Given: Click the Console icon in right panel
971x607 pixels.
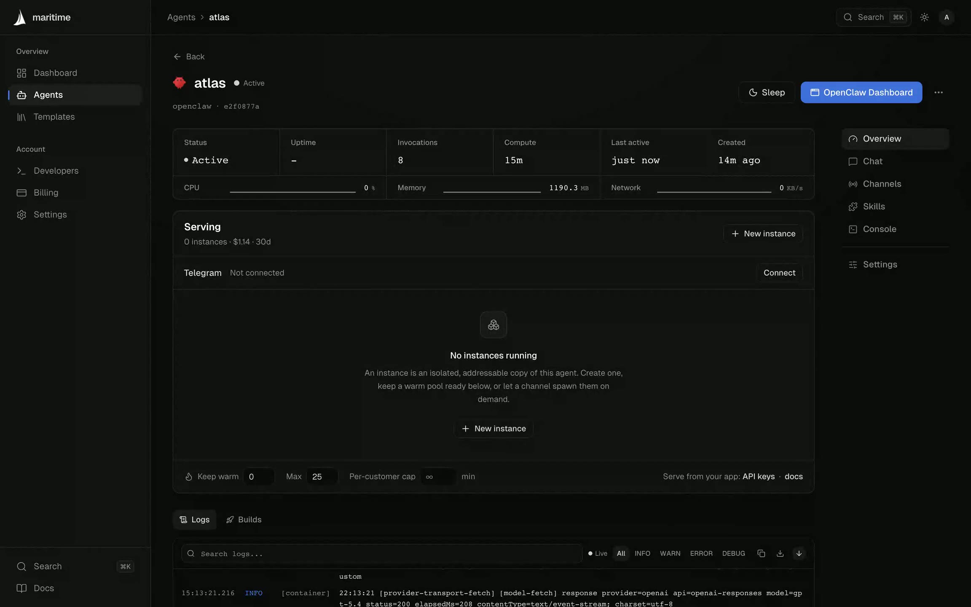Looking at the screenshot, I should [x=853, y=229].
